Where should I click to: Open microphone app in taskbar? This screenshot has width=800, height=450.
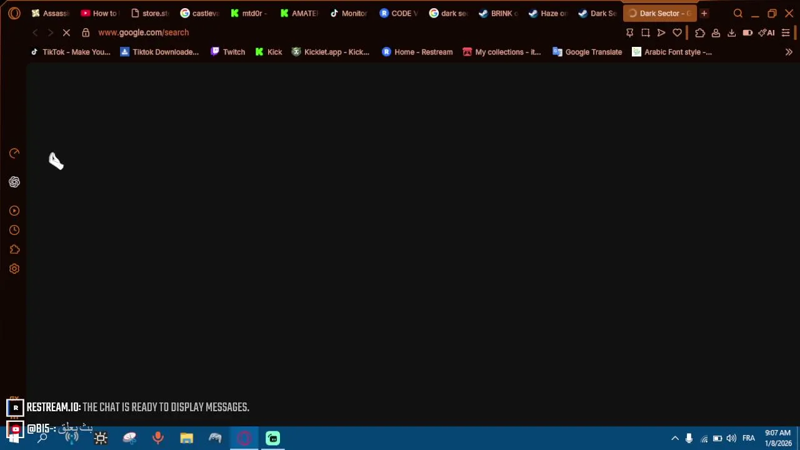(157, 438)
